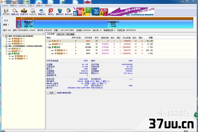This screenshot has height=132, width=198.
Task: Click the HD0 disk icon in the tree
Action: click(6, 36)
